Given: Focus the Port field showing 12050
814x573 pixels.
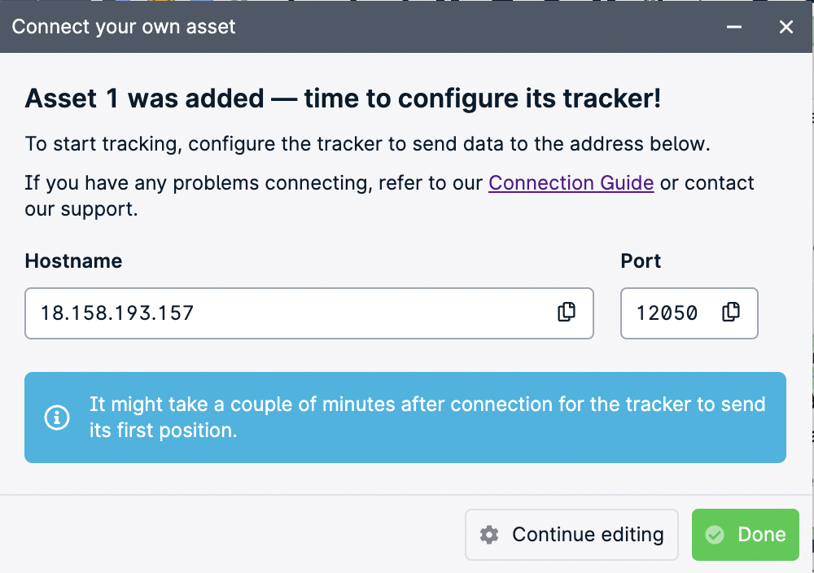Looking at the screenshot, I should 689,313.
